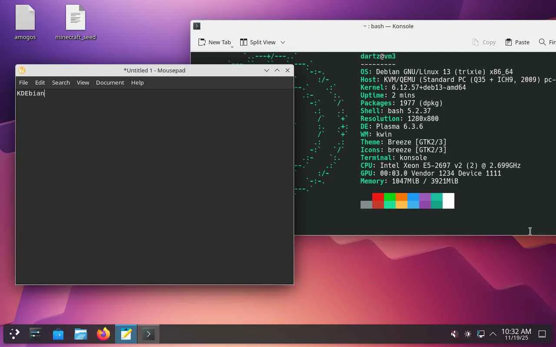Image resolution: width=556 pixels, height=347 pixels.
Task: Open the Mousepad Document menu
Action: (x=110, y=82)
